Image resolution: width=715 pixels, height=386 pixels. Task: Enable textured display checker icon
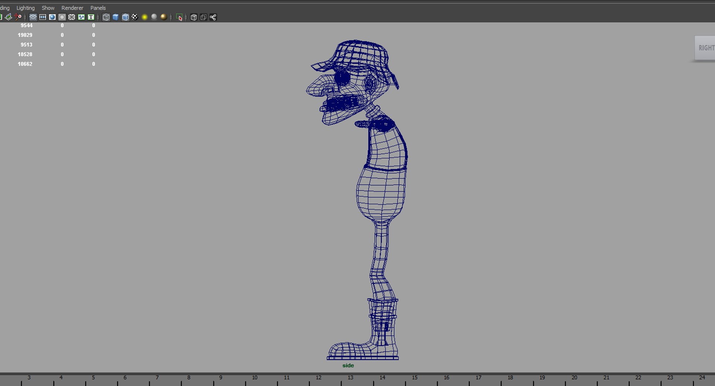(135, 17)
